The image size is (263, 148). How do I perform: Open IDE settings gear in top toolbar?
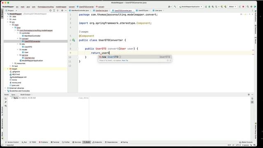point(251,7)
